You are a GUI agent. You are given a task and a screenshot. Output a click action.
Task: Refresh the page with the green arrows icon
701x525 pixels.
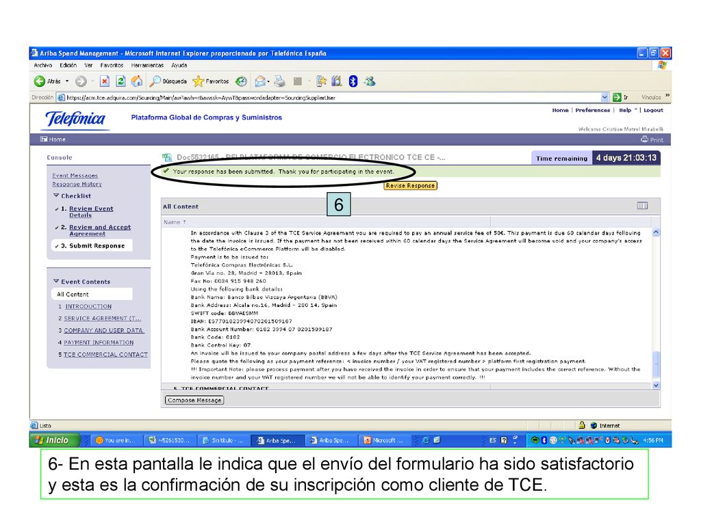[120, 81]
